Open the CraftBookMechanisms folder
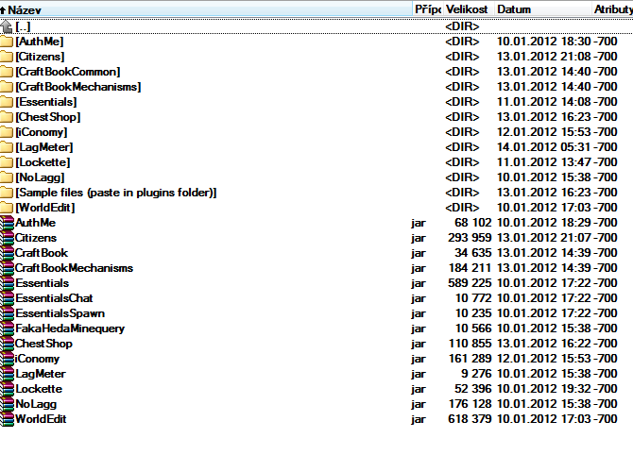The width and height of the screenshot is (633, 455). pyautogui.click(x=77, y=87)
